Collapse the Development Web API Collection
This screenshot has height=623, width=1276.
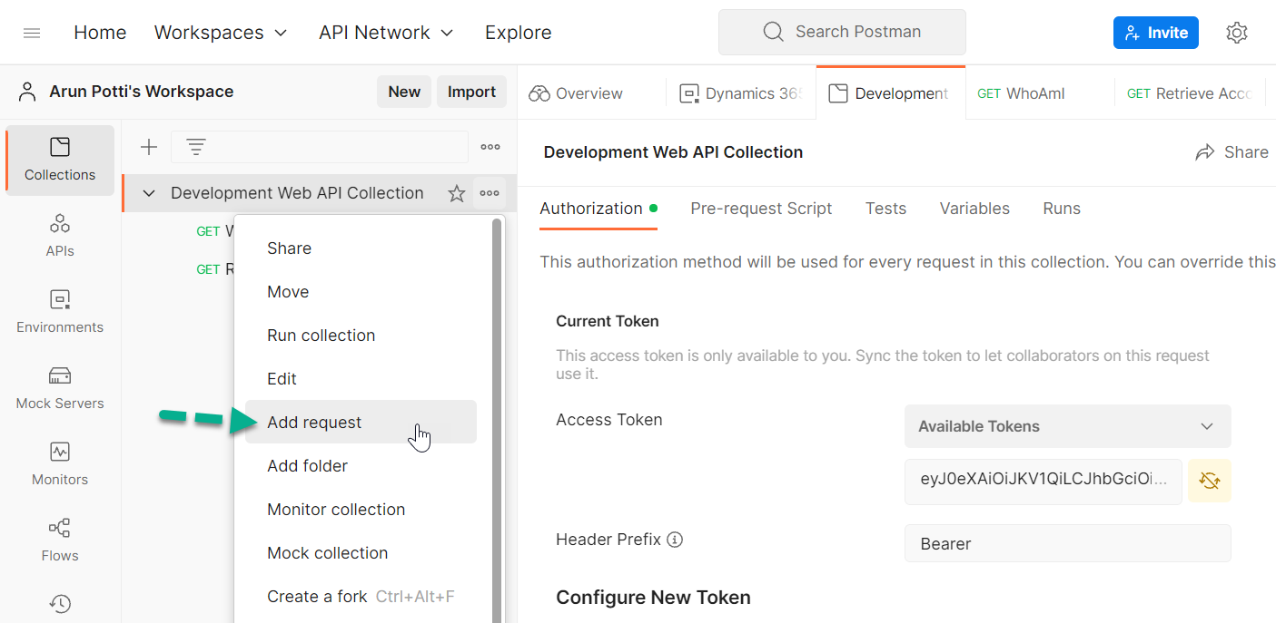pos(148,192)
